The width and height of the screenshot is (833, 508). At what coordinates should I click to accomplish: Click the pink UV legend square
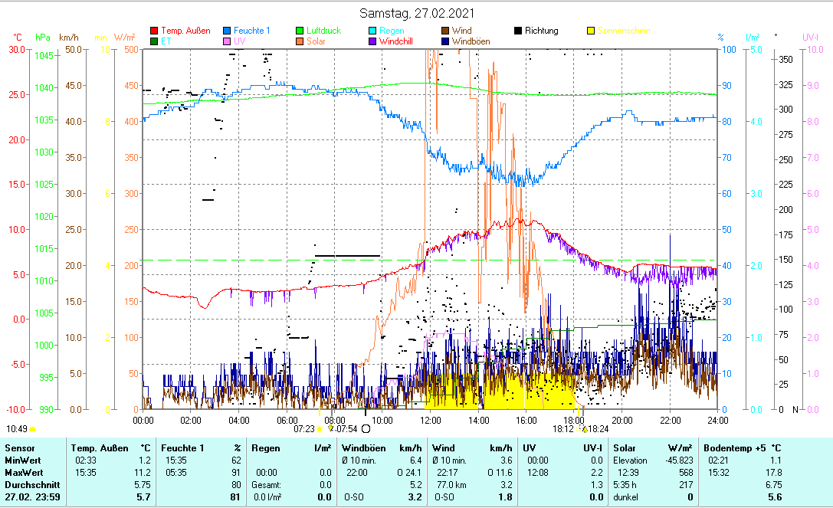click(228, 41)
